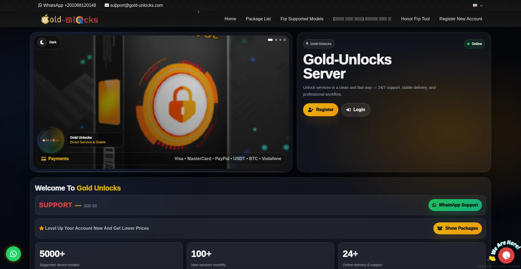
Task: Open the floating green WhatsApp chat bubble
Action: point(13,254)
